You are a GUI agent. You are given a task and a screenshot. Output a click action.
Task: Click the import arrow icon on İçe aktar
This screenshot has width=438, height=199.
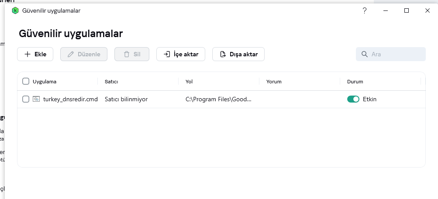coord(166,55)
